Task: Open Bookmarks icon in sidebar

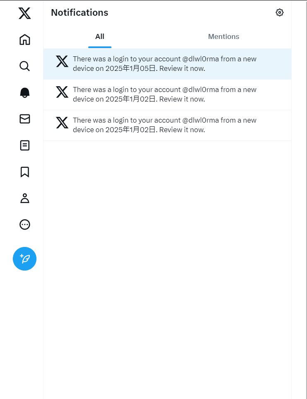Action: [x=25, y=172]
